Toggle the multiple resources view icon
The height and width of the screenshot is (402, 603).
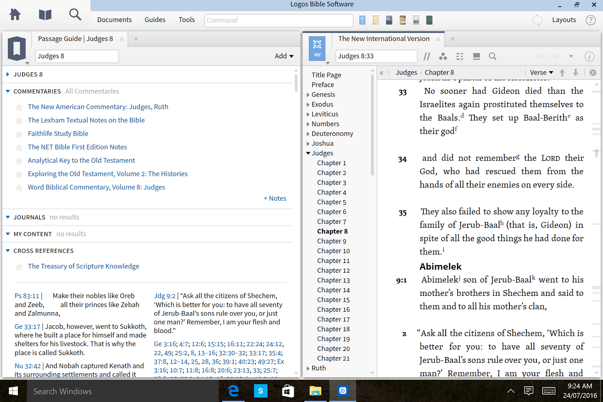tap(460, 56)
